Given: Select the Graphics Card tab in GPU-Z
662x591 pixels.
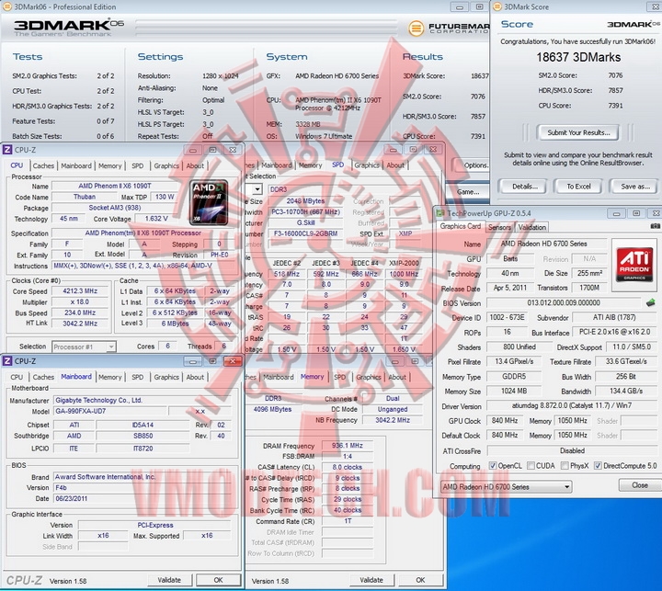Looking at the screenshot, I should 461,226.
